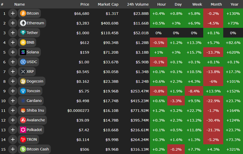
Task: Click the Solana logo icon
Action: click(x=23, y=52)
